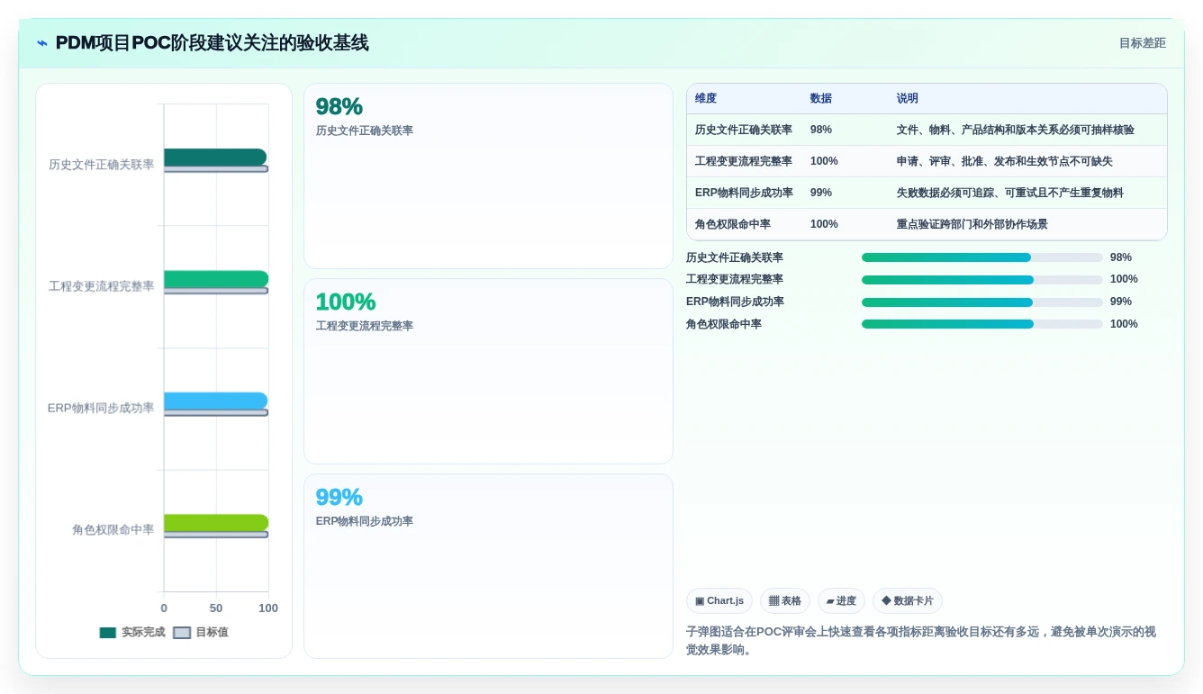Screen dimensions: 1203x694
Task: Click chart axis label 角色权限命中率
Action: pos(113,530)
